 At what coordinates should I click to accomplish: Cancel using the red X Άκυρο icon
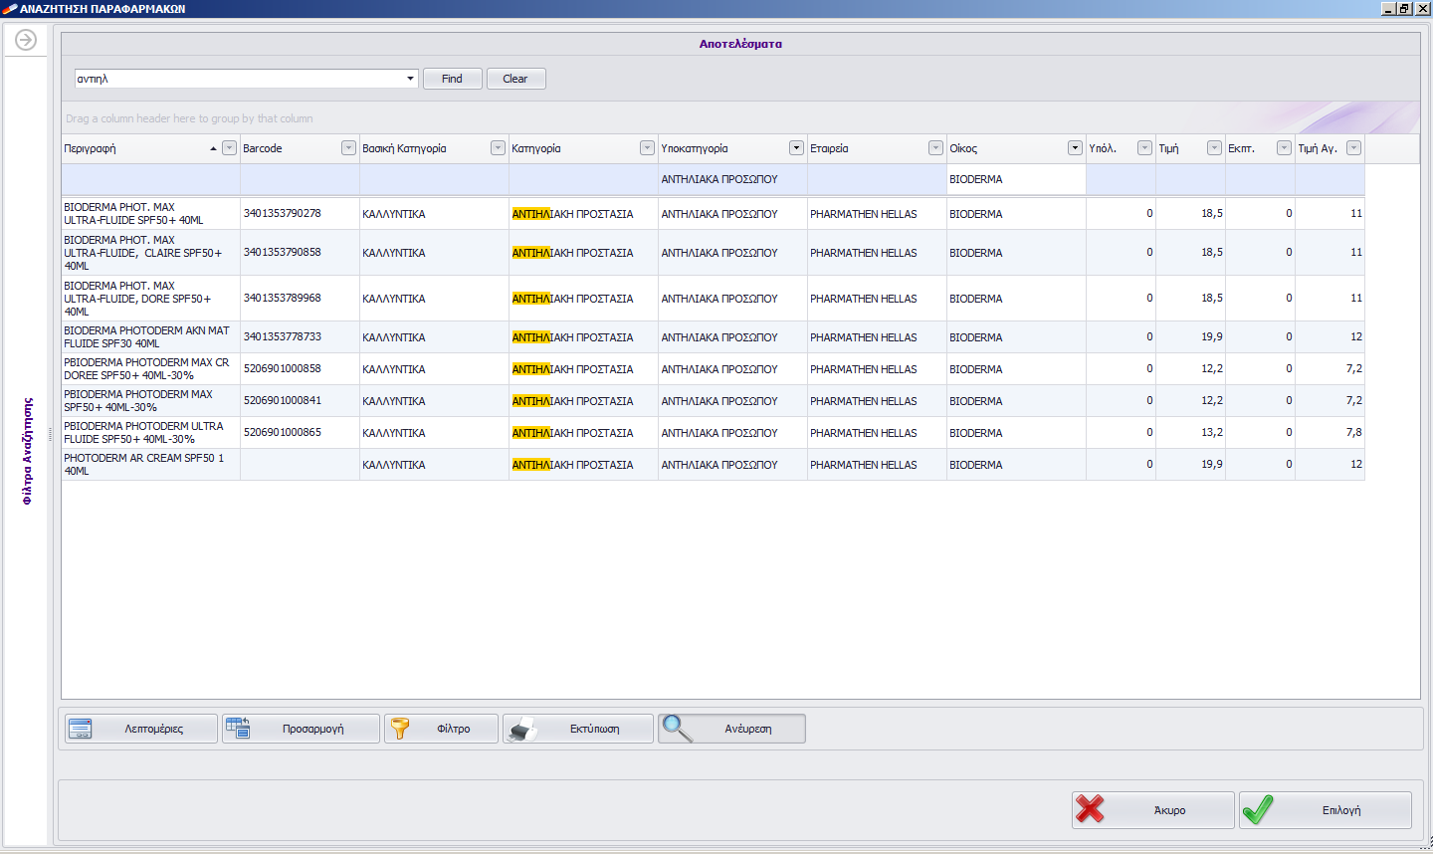click(x=1091, y=809)
